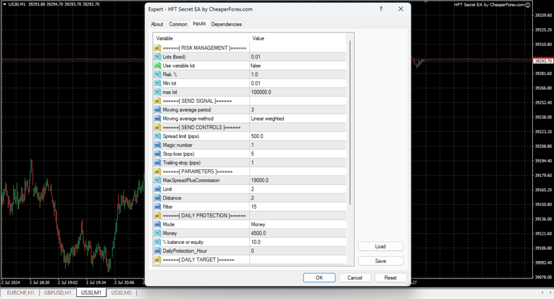Open Moving average method Linear weighted value
The image size is (554, 299).
[x=298, y=118]
